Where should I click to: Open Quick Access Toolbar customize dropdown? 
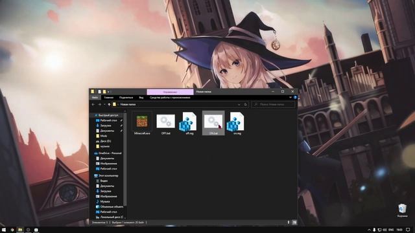click(x=109, y=92)
